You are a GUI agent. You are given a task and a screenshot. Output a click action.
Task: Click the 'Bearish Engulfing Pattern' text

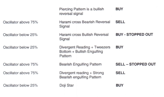pyautogui.click(x=80, y=64)
